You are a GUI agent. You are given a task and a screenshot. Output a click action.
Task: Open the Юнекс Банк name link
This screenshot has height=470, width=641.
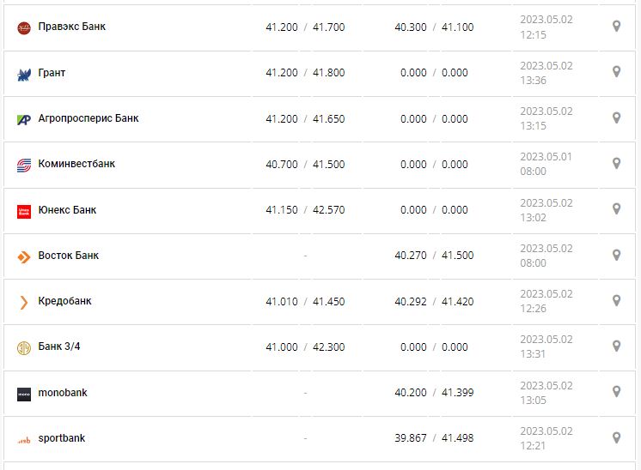coord(67,210)
